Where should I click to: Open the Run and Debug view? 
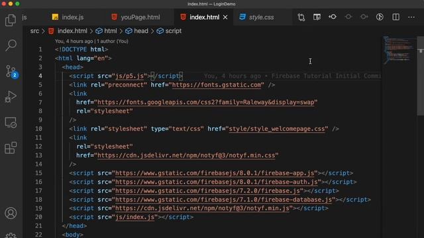coord(11,97)
